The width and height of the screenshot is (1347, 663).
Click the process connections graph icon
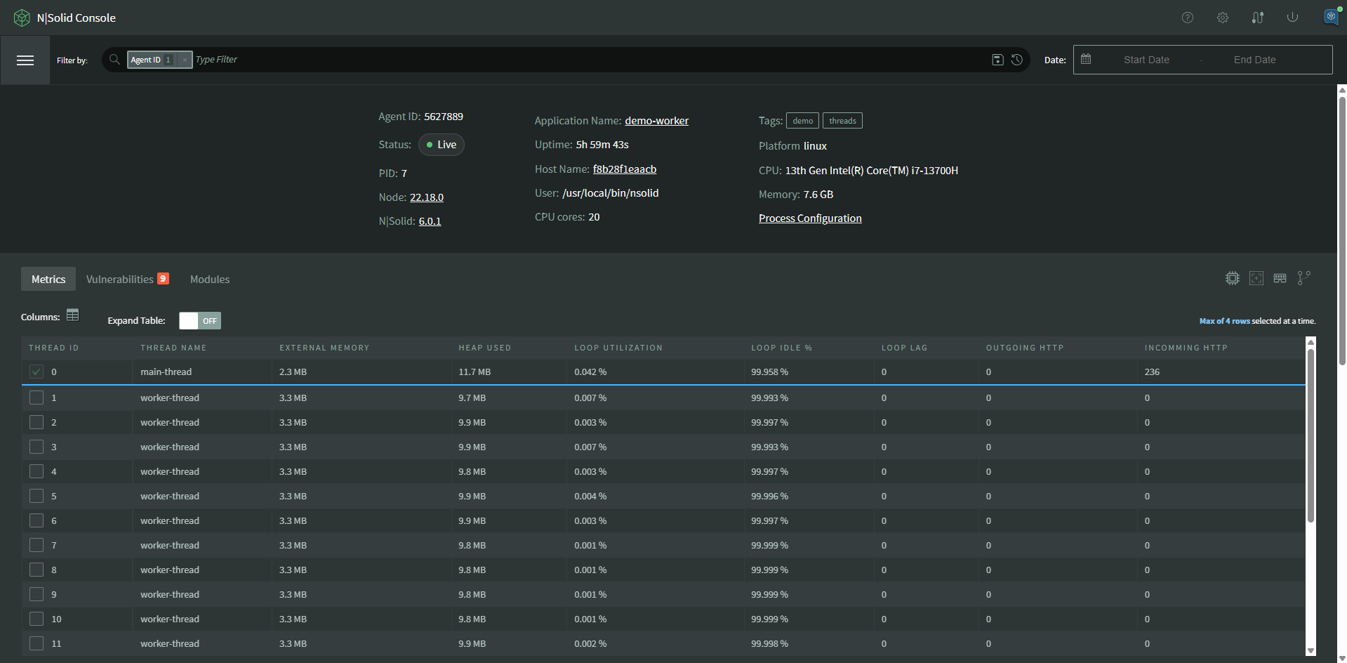[x=1303, y=277]
